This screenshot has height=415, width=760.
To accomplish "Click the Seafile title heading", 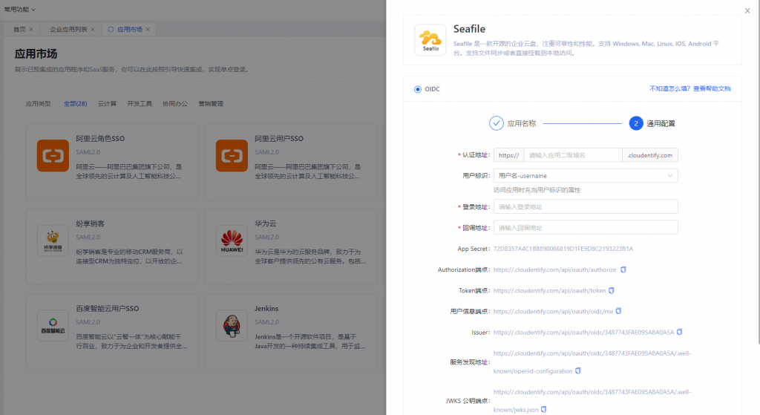I will point(469,29).
